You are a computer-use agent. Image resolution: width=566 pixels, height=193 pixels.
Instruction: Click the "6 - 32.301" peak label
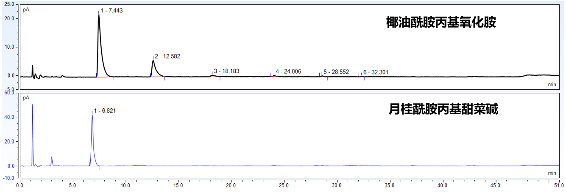[x=376, y=72]
